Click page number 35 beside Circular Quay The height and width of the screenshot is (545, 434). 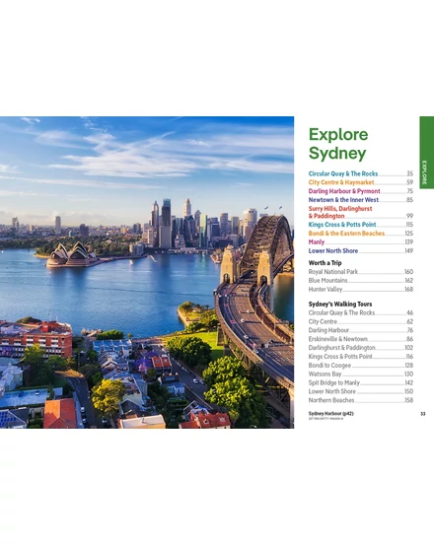tap(410, 173)
